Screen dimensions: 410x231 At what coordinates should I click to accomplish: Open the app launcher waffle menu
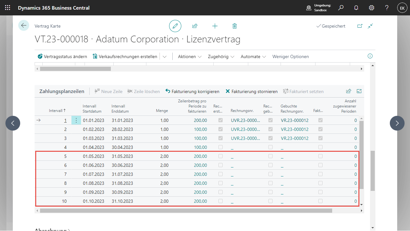pos(8,8)
